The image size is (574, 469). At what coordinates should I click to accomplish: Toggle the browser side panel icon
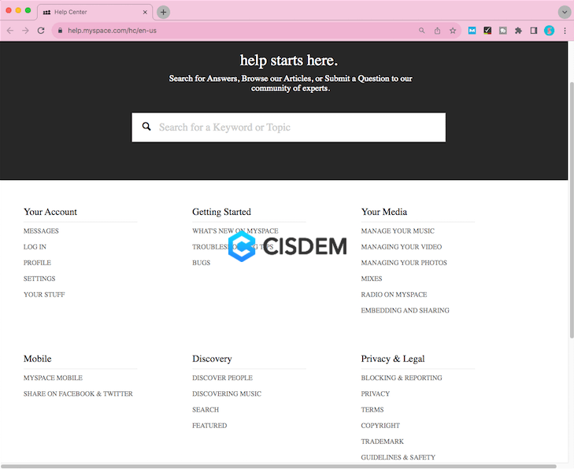[534, 31]
